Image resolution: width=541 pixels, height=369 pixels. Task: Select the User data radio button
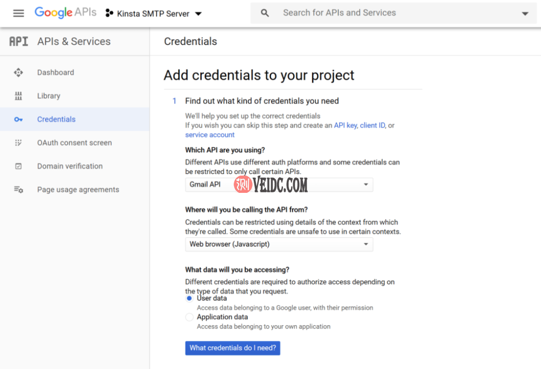coord(189,298)
